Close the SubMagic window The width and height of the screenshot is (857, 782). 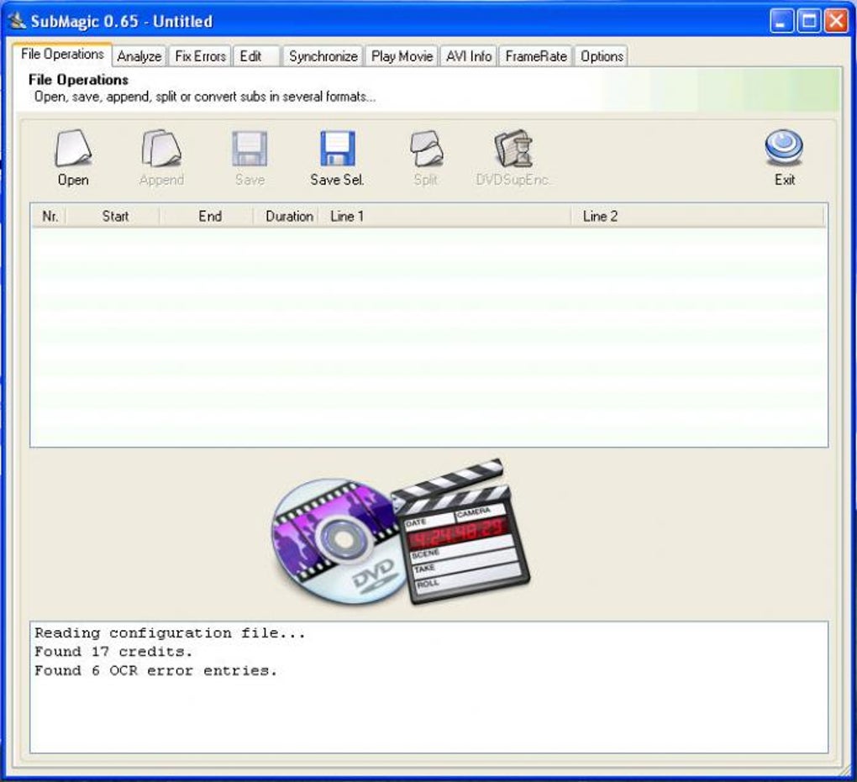tap(836, 21)
